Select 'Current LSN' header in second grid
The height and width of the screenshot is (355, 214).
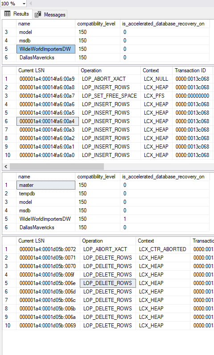tap(48, 70)
